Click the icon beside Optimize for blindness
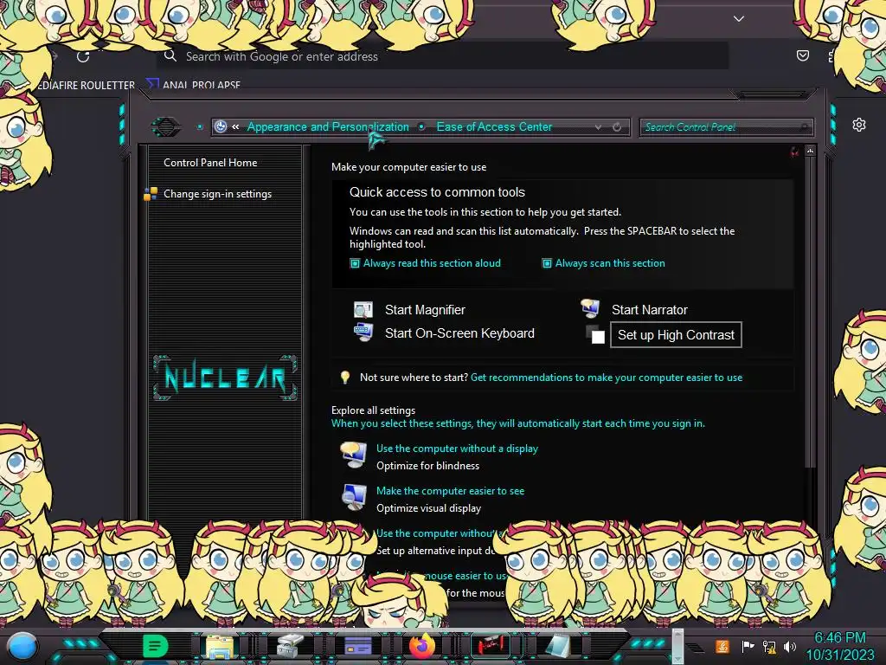This screenshot has width=886, height=665. [354, 455]
